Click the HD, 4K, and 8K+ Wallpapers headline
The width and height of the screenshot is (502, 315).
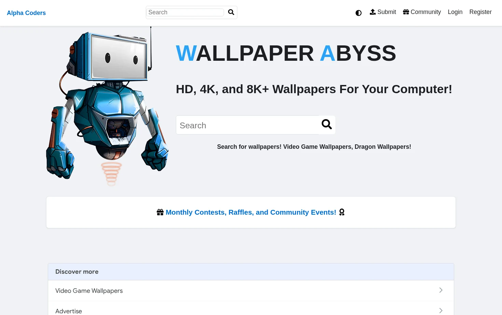[x=314, y=89]
